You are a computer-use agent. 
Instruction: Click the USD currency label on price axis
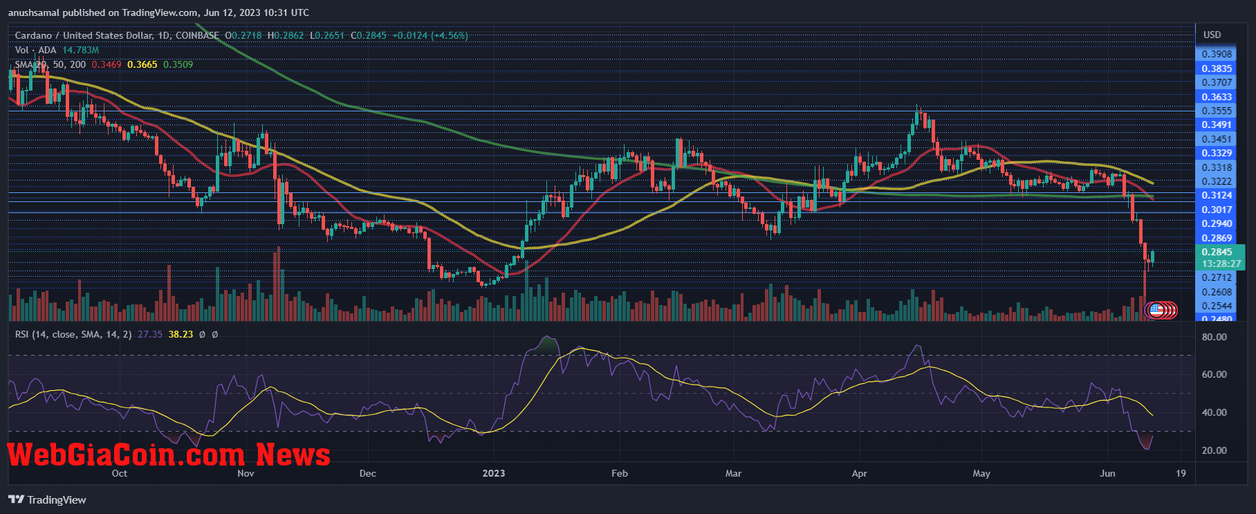[x=1212, y=35]
